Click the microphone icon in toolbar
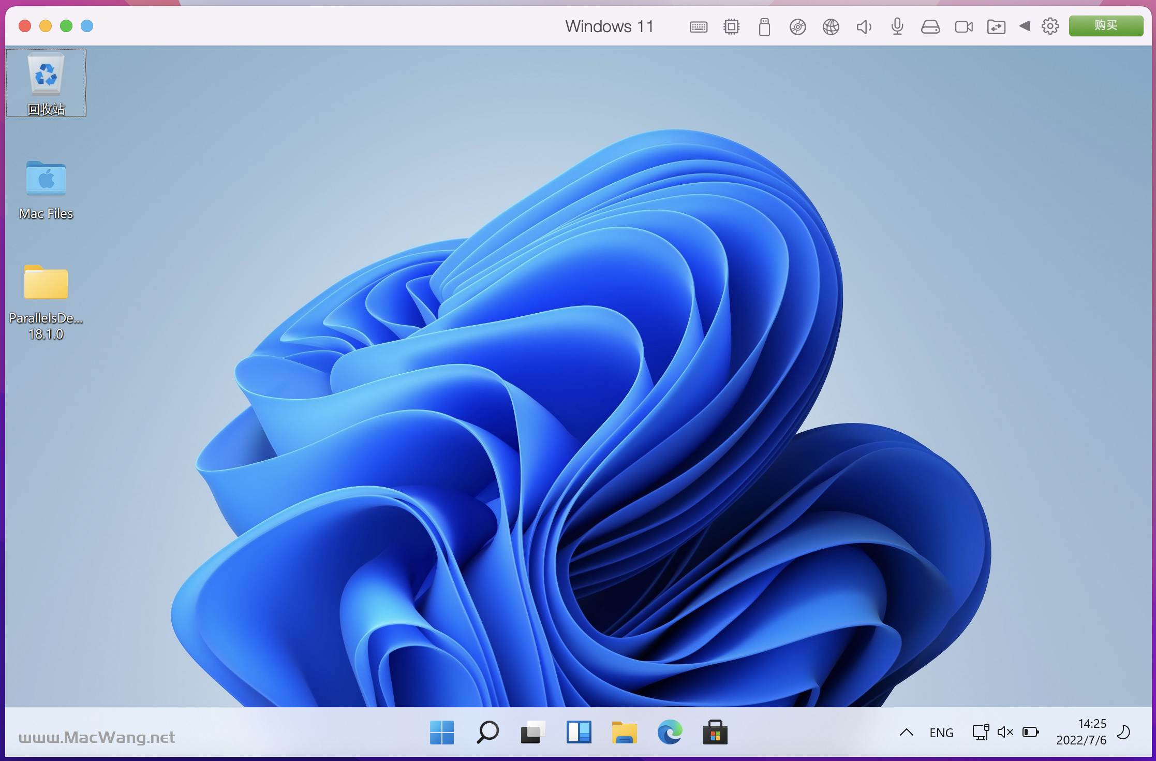The height and width of the screenshot is (761, 1156). [897, 26]
